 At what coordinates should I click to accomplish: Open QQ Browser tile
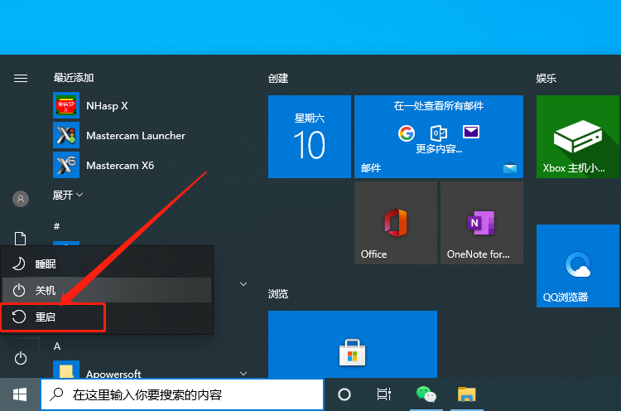[x=577, y=265]
